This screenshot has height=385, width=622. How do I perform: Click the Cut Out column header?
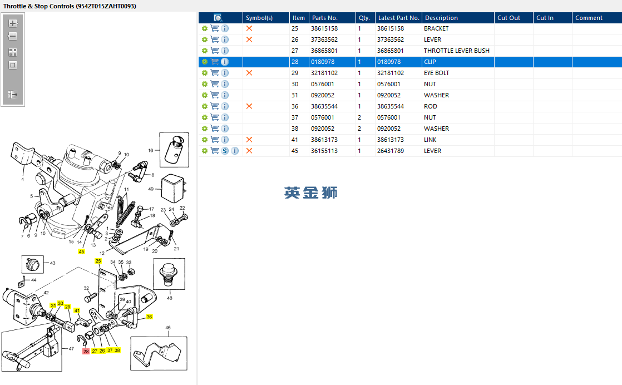coord(514,18)
